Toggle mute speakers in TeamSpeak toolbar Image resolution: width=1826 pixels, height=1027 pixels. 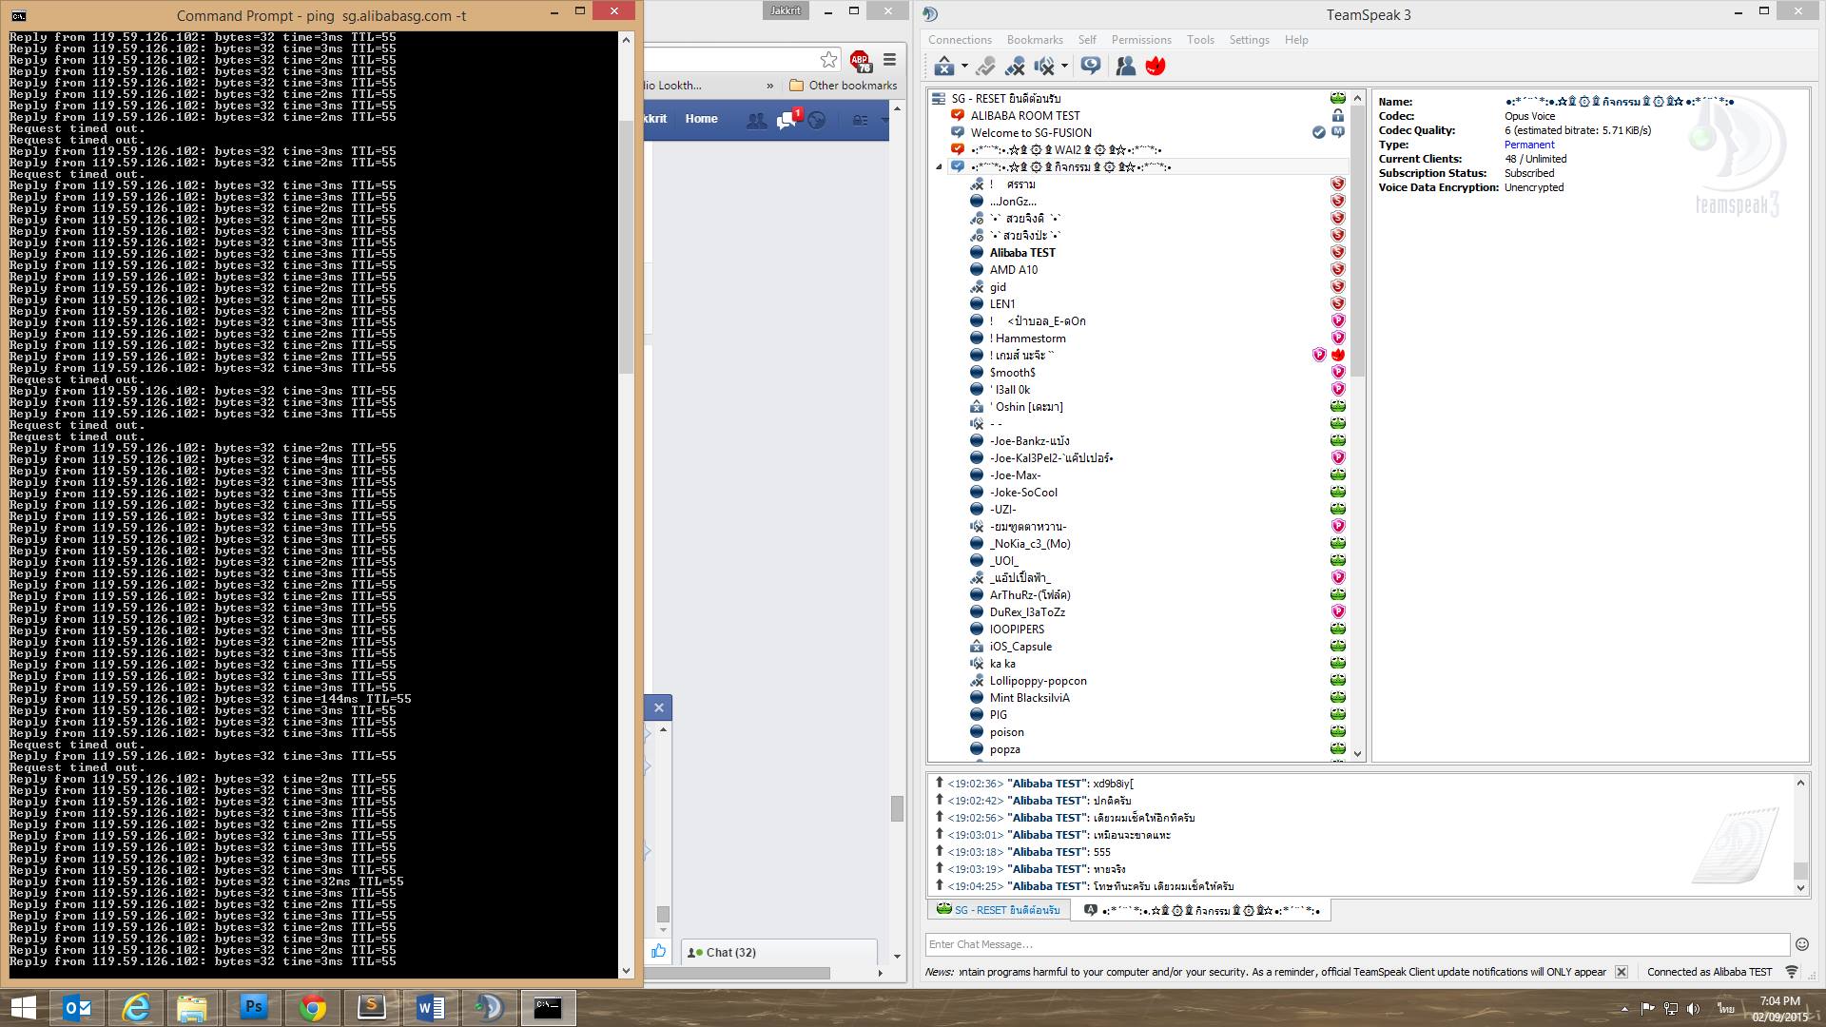point(1044,66)
